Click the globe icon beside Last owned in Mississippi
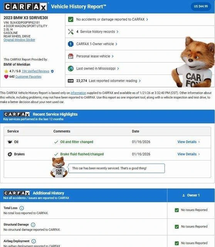This screenshot has width=215, height=247. pyautogui.click(x=71, y=69)
